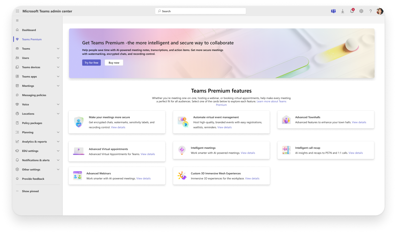Image resolution: width=397 pixels, height=234 pixels.
Task: Expand the Teams menu chevron
Action: (58, 49)
